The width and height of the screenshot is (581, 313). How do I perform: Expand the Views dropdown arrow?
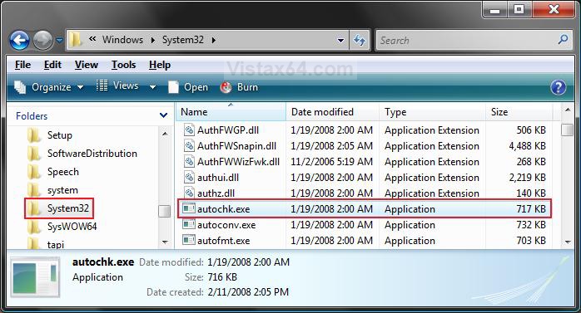152,87
